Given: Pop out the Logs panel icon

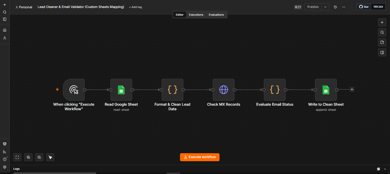Looking at the screenshot, I should (x=379, y=169).
